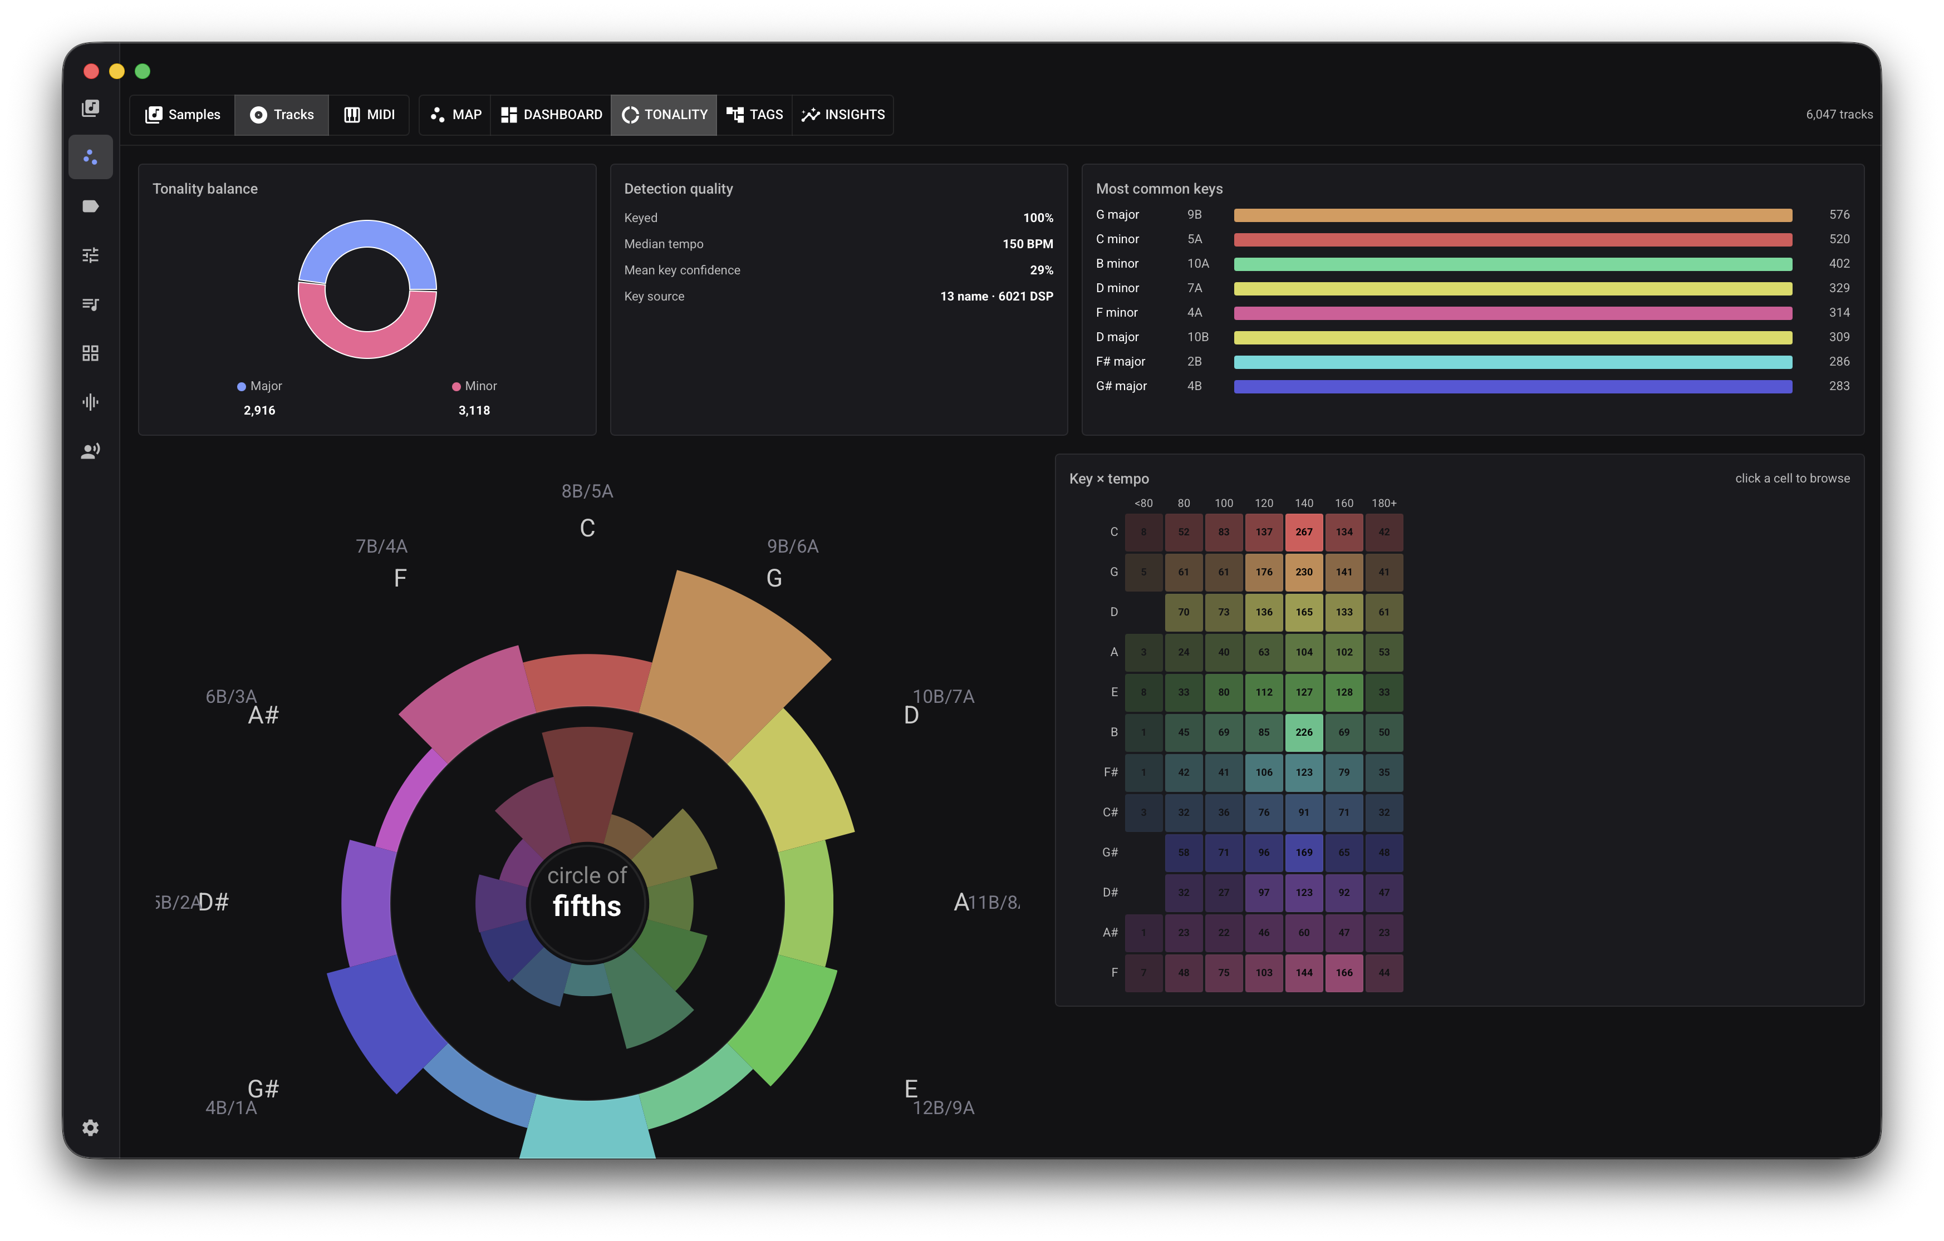
Task: Select the TONALITY view
Action: coord(664,115)
